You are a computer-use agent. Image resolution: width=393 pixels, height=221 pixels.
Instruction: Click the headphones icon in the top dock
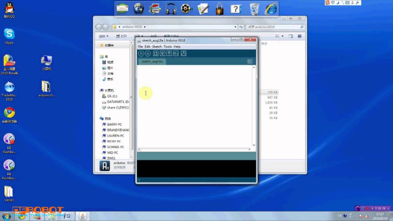(x=171, y=9)
